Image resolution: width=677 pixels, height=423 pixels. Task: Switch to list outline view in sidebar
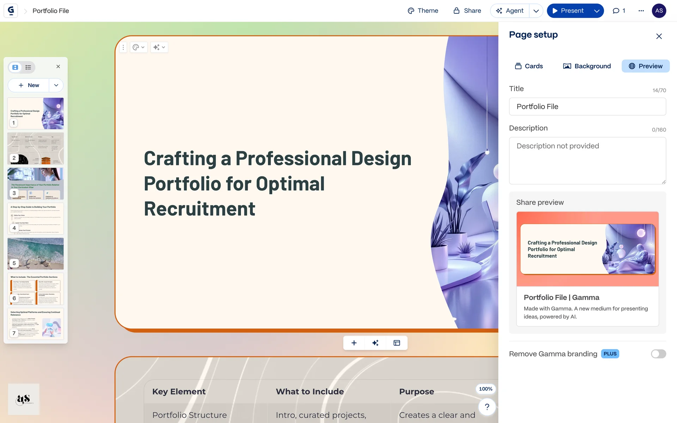tap(28, 67)
